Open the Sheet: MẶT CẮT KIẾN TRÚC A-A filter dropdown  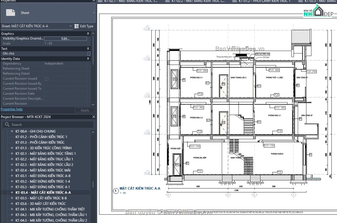click(x=70, y=26)
